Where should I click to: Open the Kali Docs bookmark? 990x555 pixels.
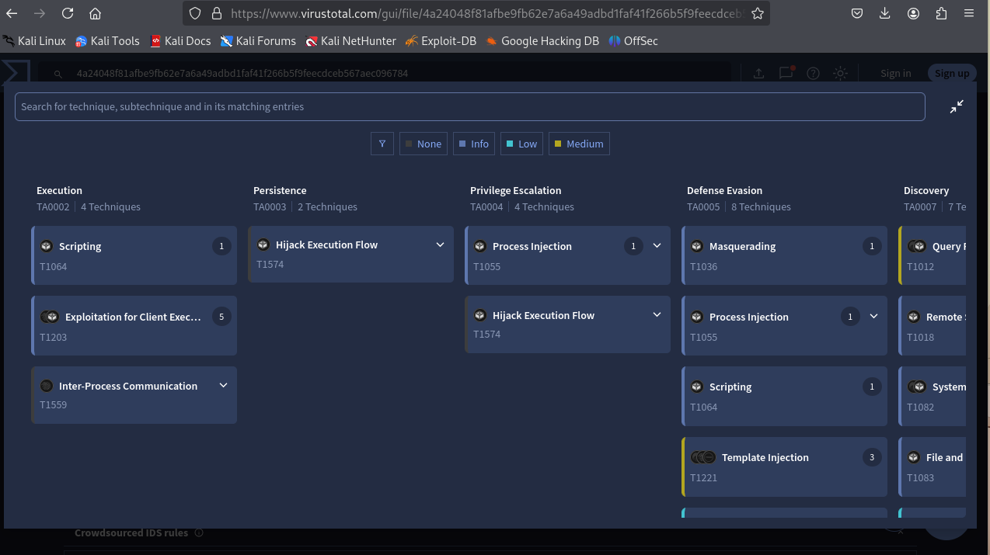(180, 41)
